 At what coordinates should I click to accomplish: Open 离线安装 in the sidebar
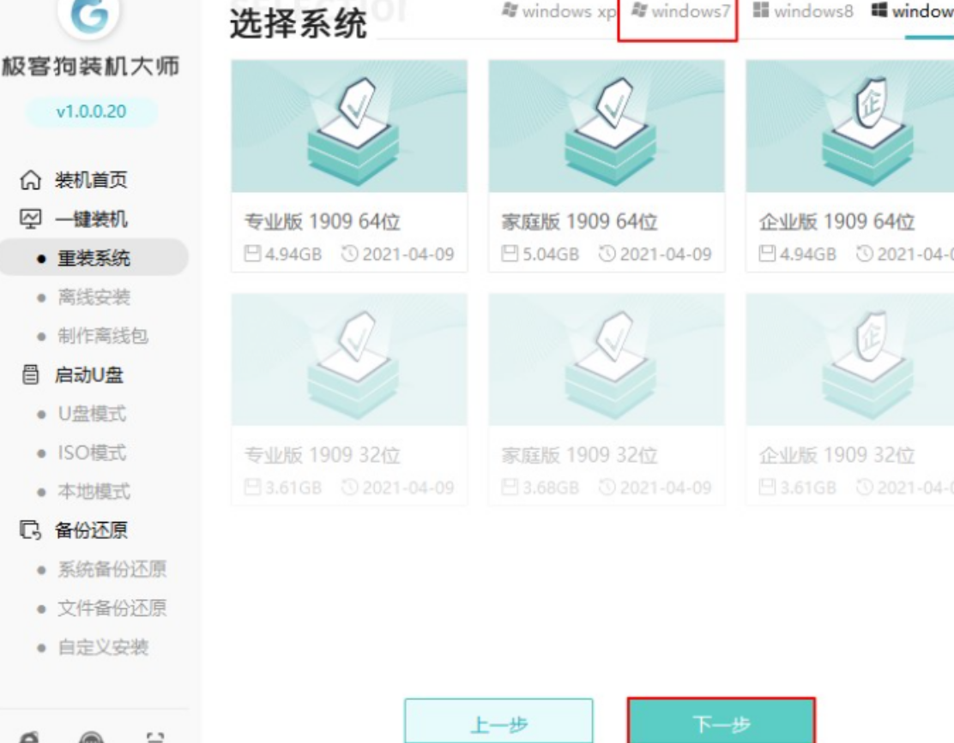coord(94,297)
